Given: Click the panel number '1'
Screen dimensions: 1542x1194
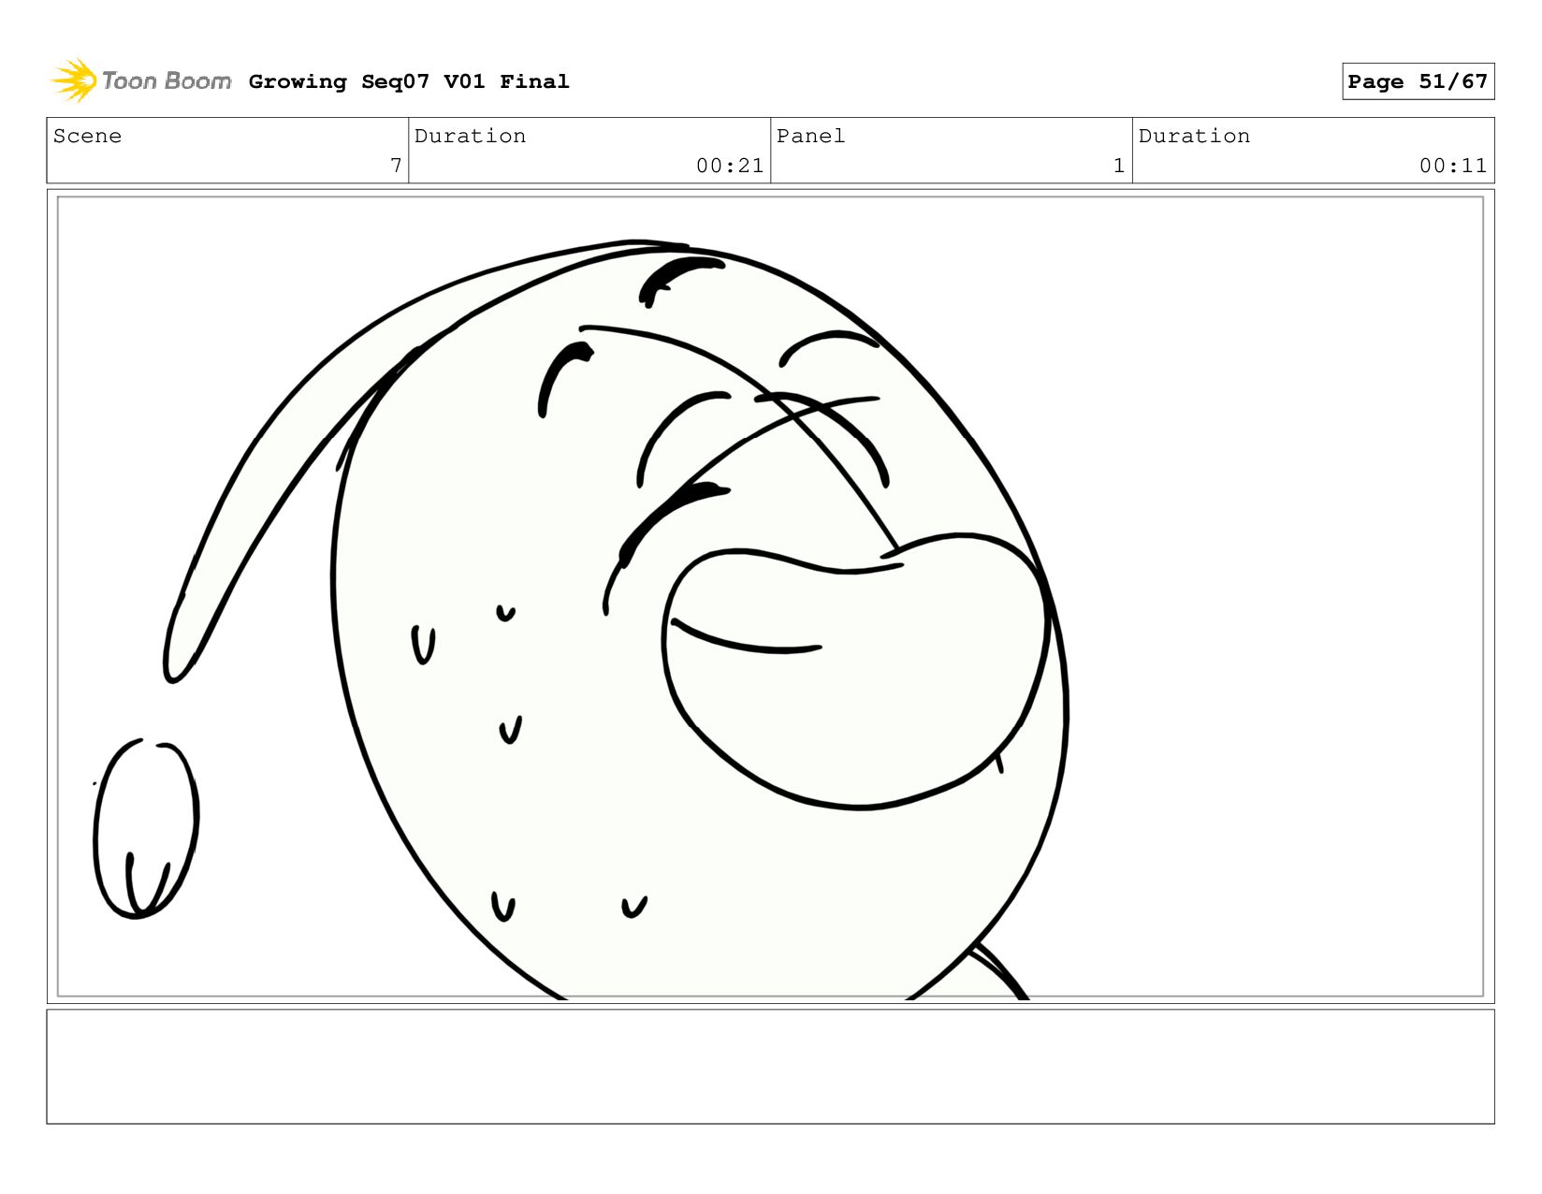Looking at the screenshot, I should (x=1119, y=166).
